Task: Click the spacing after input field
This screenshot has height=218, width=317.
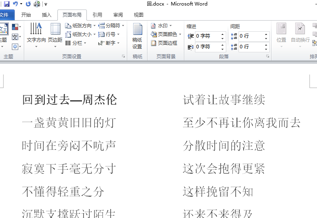Action: [251, 47]
